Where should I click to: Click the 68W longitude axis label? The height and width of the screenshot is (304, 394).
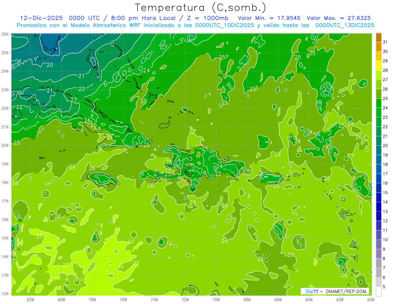pos(247,299)
